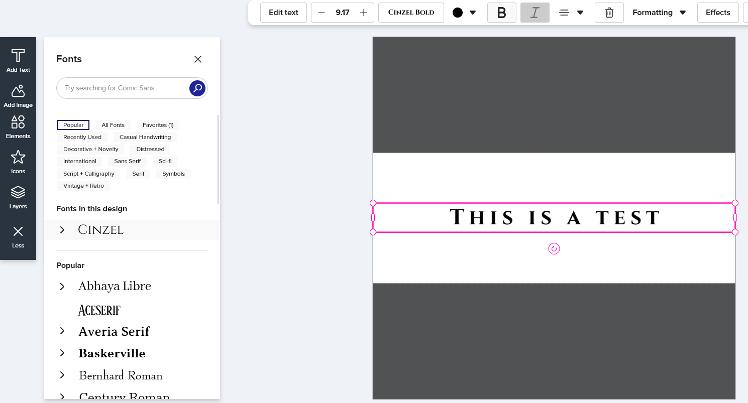
Task: Choose the Baskerville font
Action: click(112, 353)
